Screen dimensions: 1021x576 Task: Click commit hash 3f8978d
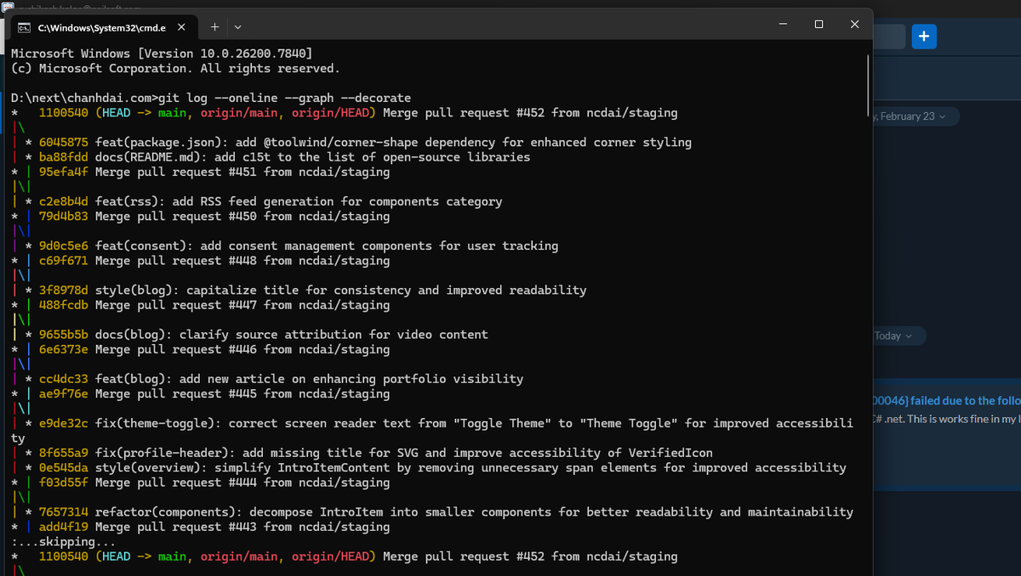point(63,290)
